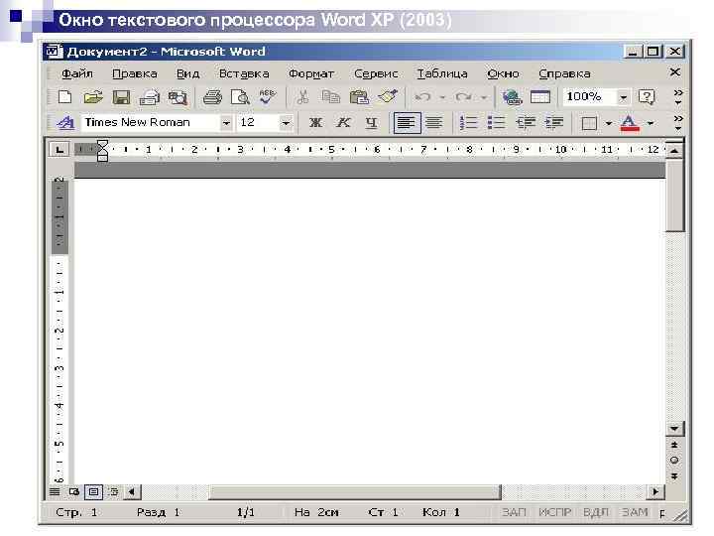Run the spelling check ABC icon
Viewport: 714px width, 536px height.
pos(268,96)
